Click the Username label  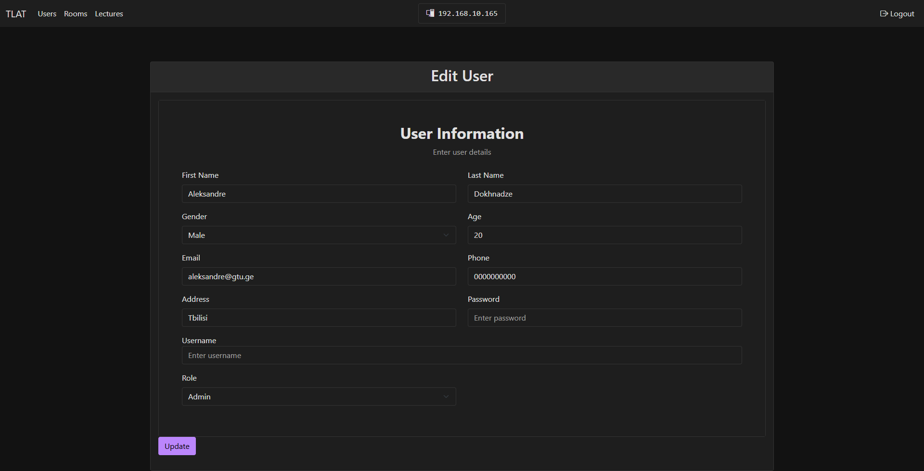pyautogui.click(x=199, y=340)
